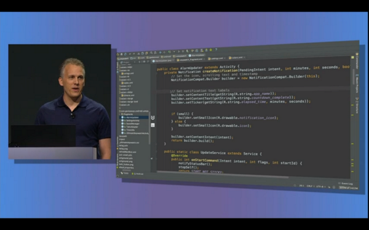Open the Event Log in the status bar
Viewport: 369px width, 230px height.
pyautogui.click(x=346, y=183)
